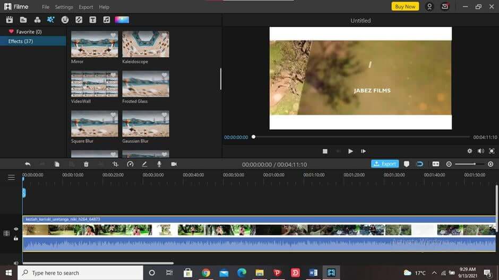Click the Export button
This screenshot has height=280, width=499.
385,164
